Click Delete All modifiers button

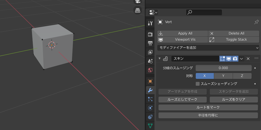click(x=234, y=33)
